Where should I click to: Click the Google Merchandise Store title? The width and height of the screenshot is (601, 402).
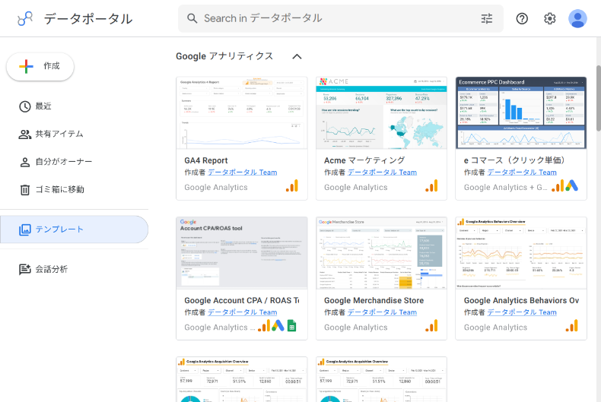pyautogui.click(x=374, y=300)
